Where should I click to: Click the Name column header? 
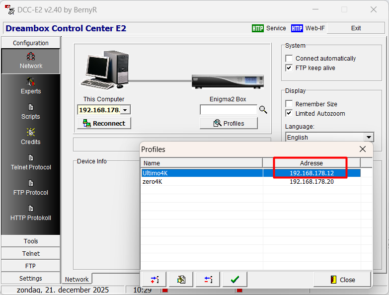pos(202,163)
